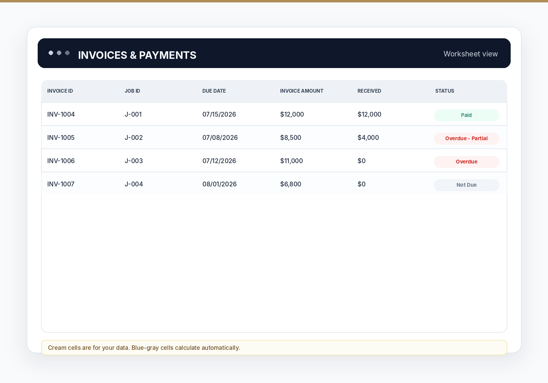Click due date 08/01/2026
548x383 pixels.
coord(220,184)
